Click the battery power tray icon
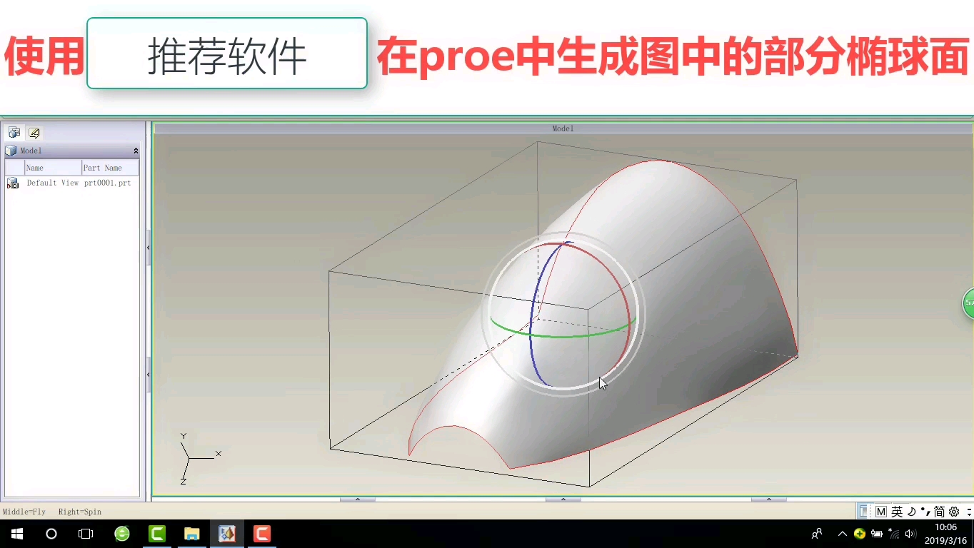Viewport: 974px width, 548px height. pyautogui.click(x=877, y=534)
